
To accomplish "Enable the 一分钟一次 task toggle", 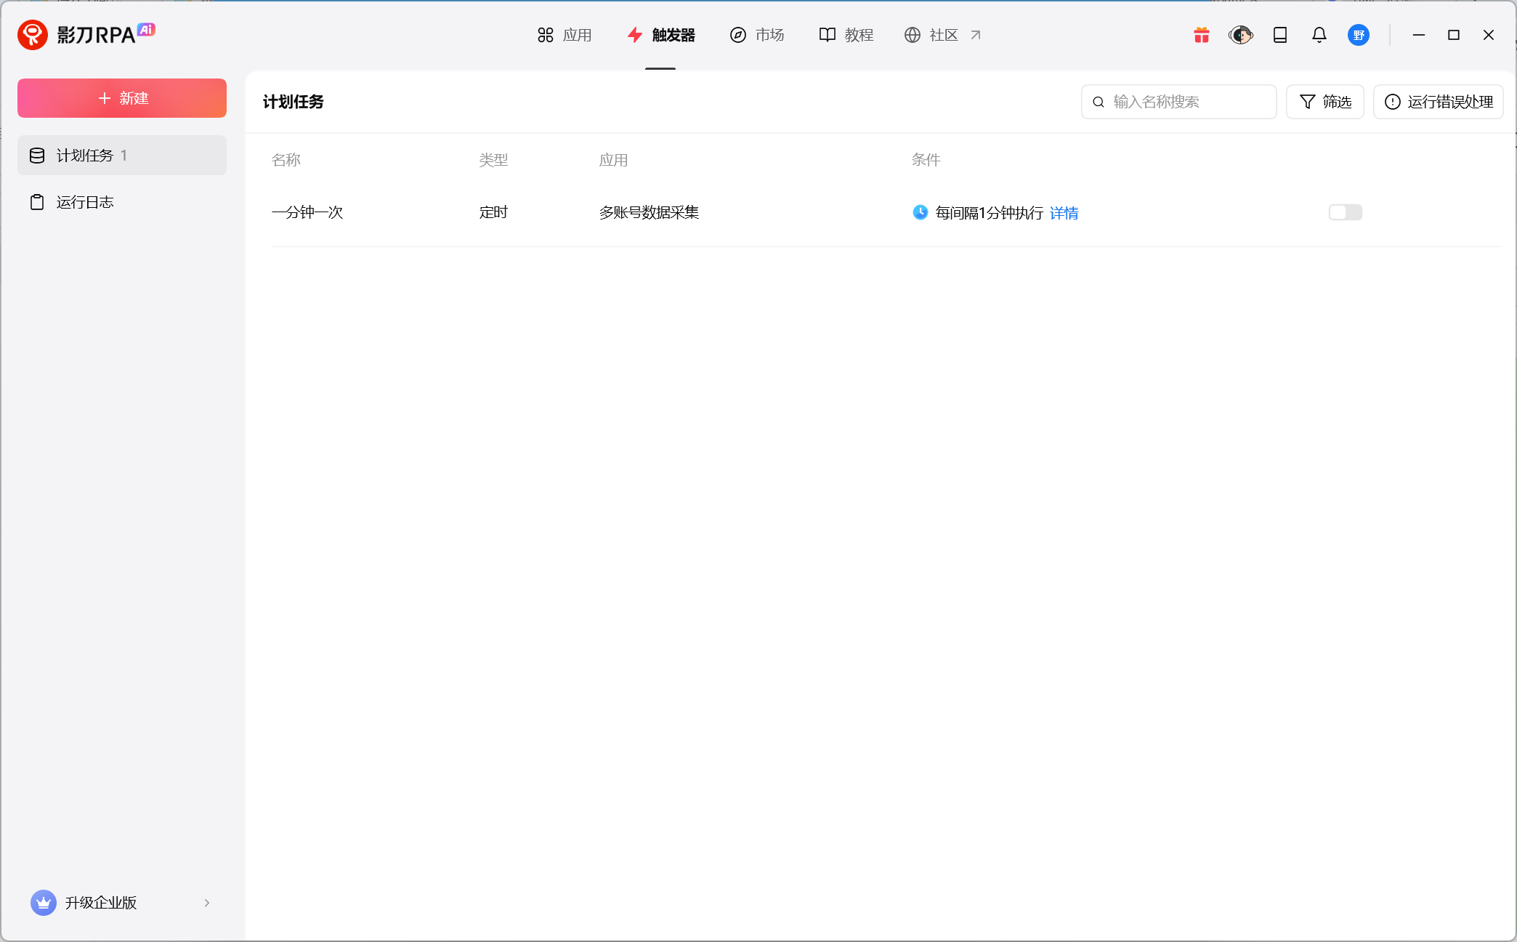I will pyautogui.click(x=1345, y=212).
